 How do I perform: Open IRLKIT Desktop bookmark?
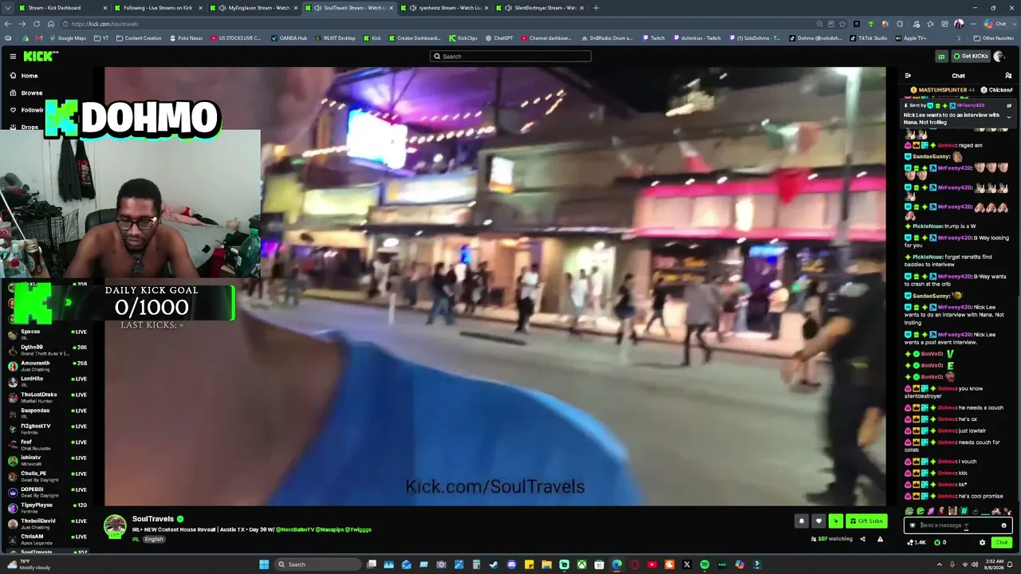coord(335,38)
